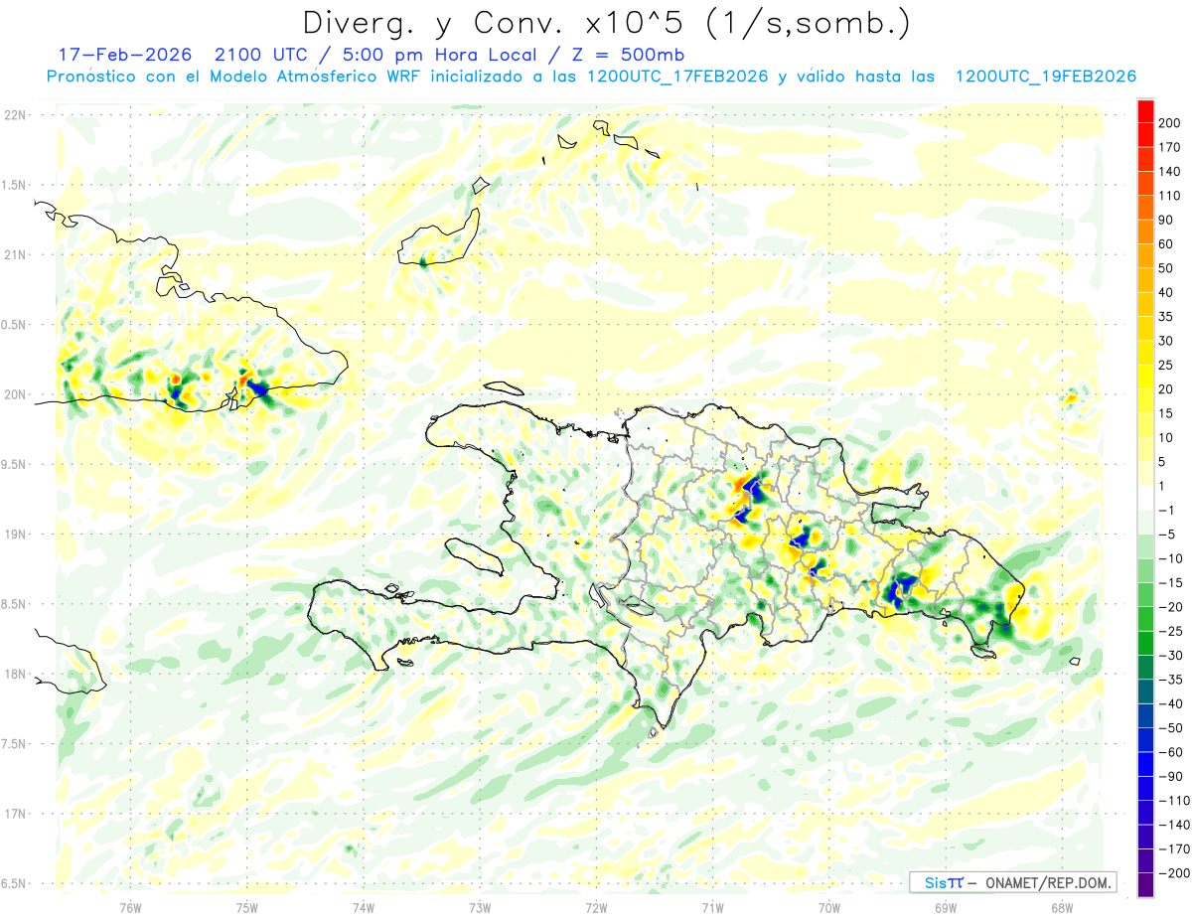The width and height of the screenshot is (1192, 921).
Task: Click the colorbar value '-110'
Action: click(1175, 801)
